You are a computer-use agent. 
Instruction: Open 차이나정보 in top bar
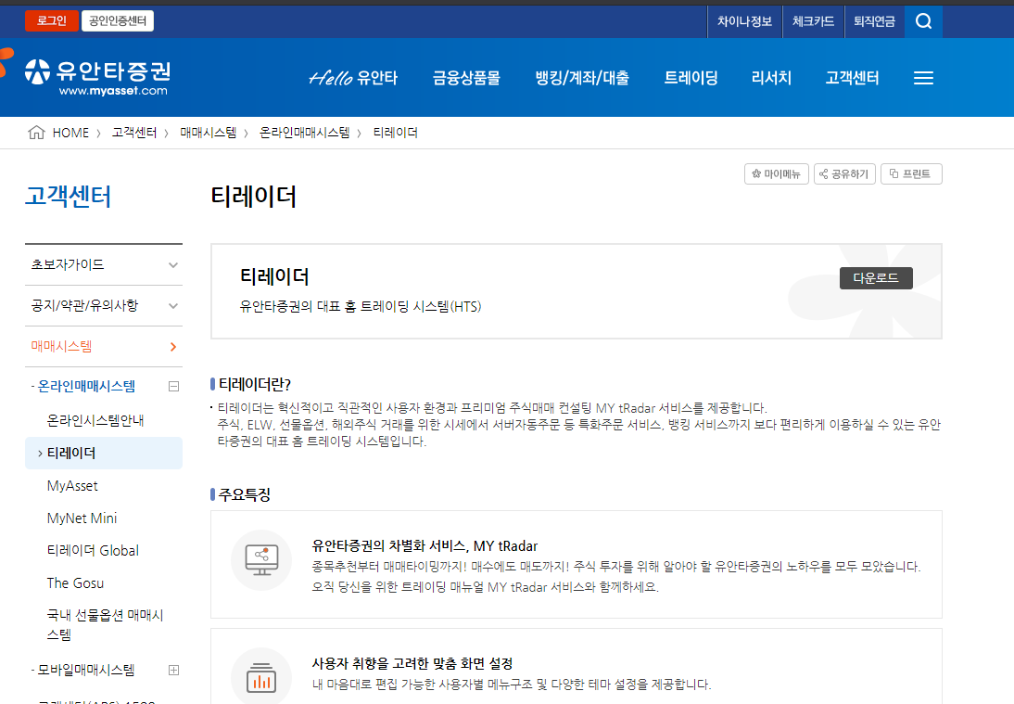click(744, 21)
